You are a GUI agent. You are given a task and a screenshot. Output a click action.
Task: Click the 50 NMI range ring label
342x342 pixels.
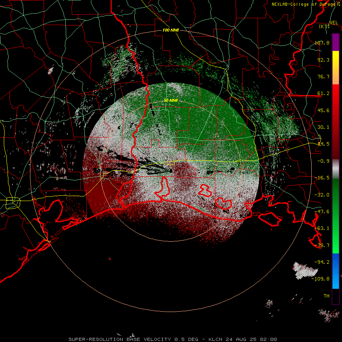(171, 101)
